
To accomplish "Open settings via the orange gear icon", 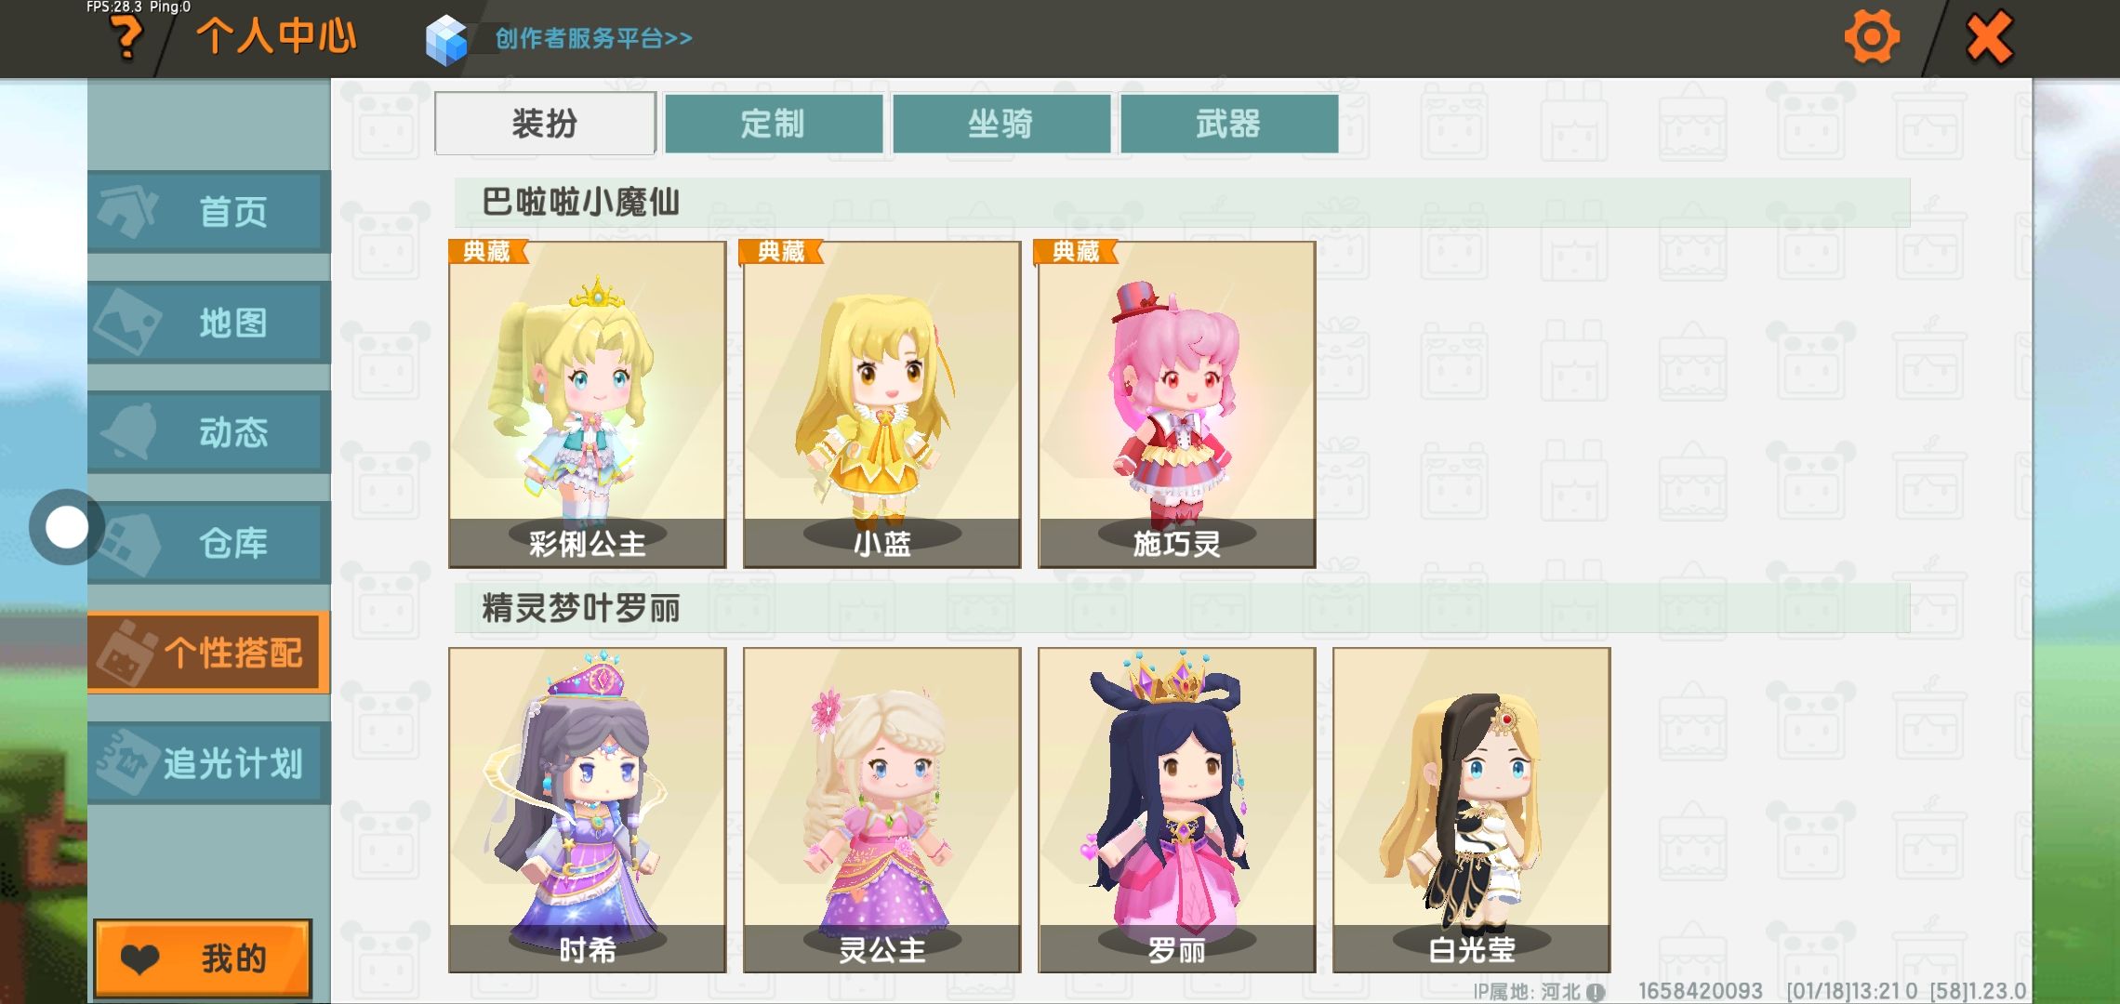I will pos(1871,37).
